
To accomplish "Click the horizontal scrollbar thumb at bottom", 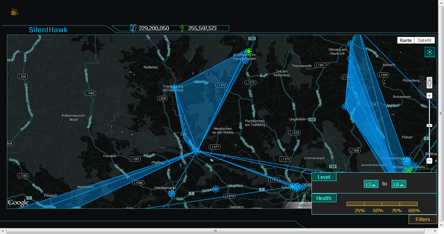I will (215, 231).
